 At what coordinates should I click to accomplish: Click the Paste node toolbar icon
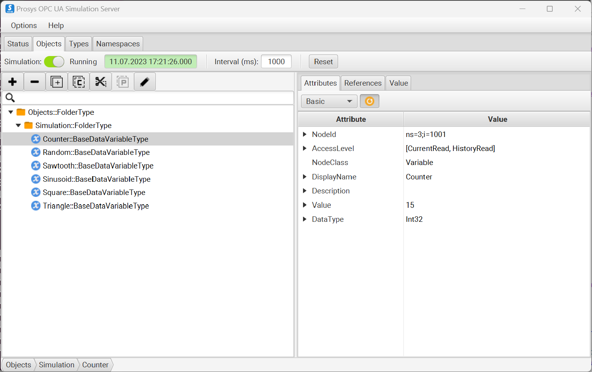click(123, 82)
